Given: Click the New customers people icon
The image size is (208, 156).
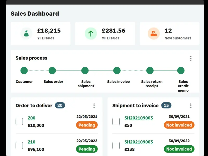Looking at the screenshot, I should (154, 34).
